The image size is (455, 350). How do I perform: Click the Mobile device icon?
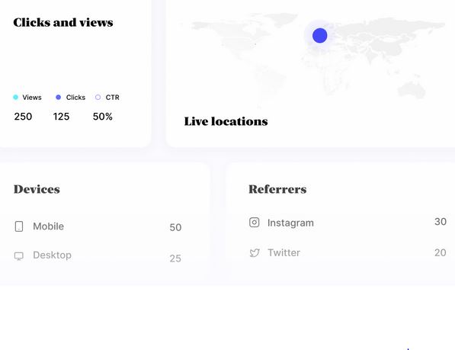(x=19, y=226)
